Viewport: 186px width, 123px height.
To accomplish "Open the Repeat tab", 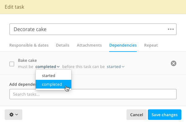I will click(151, 45).
